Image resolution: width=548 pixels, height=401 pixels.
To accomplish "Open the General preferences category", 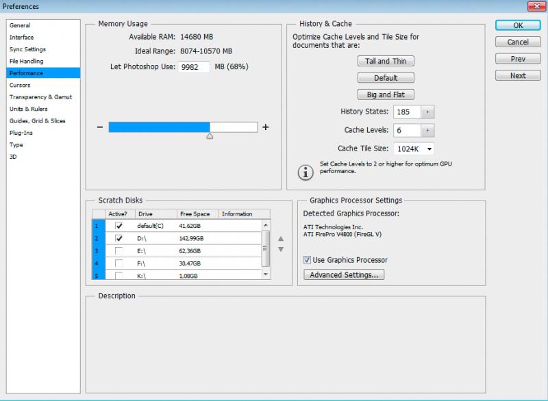I will [x=43, y=25].
